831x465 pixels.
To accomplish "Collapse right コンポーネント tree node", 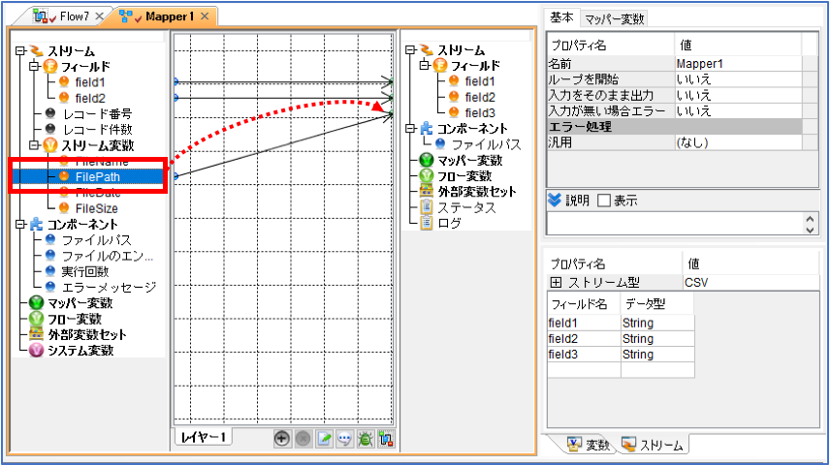I will [x=410, y=128].
